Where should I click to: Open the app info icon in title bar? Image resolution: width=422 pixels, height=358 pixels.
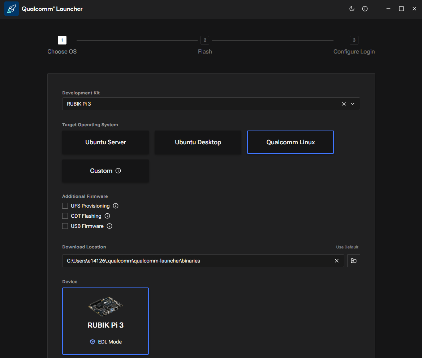(x=365, y=9)
